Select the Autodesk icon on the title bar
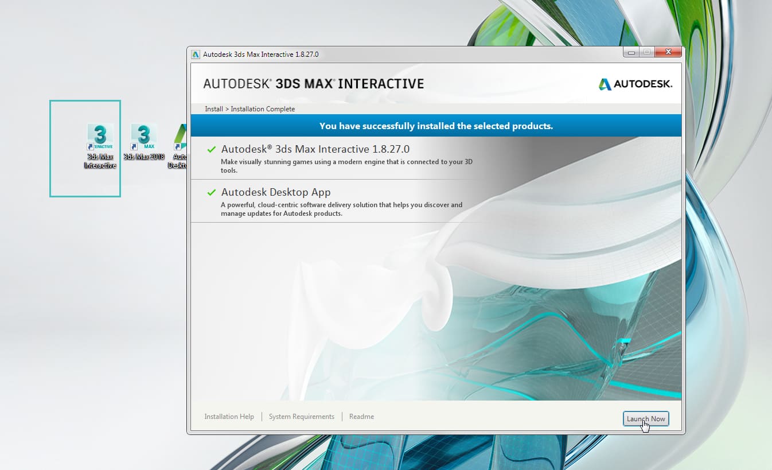The image size is (772, 470). point(197,53)
